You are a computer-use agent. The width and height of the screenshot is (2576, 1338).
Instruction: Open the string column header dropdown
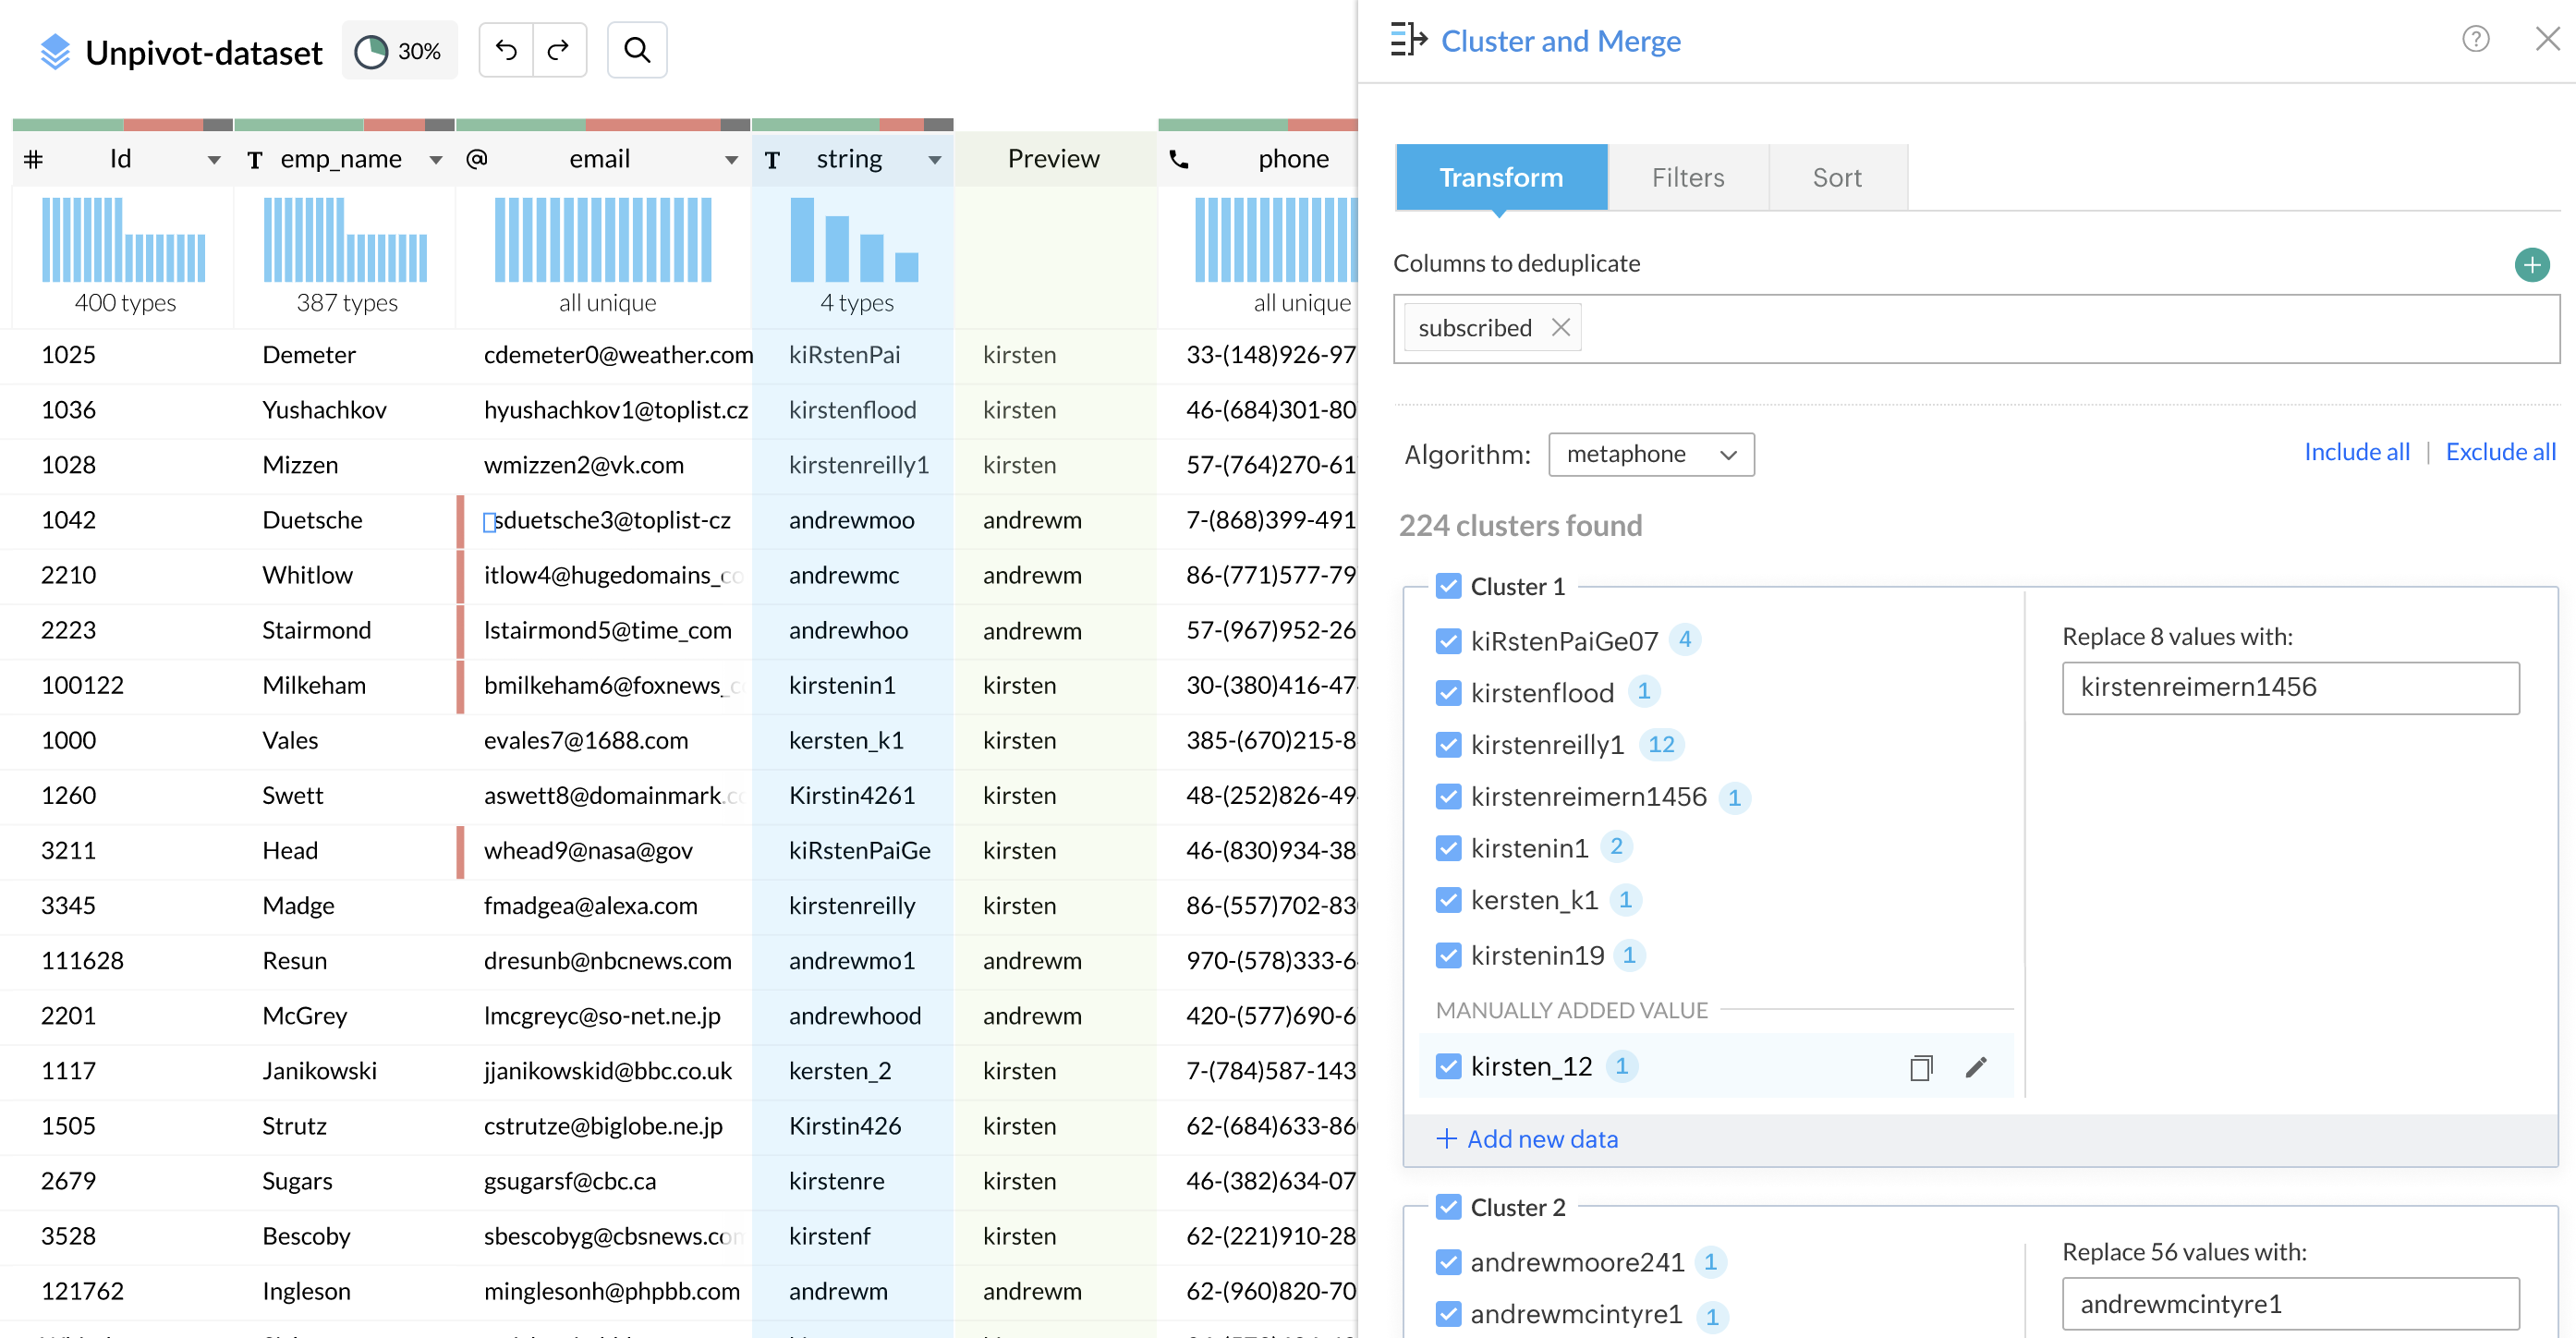pos(934,160)
